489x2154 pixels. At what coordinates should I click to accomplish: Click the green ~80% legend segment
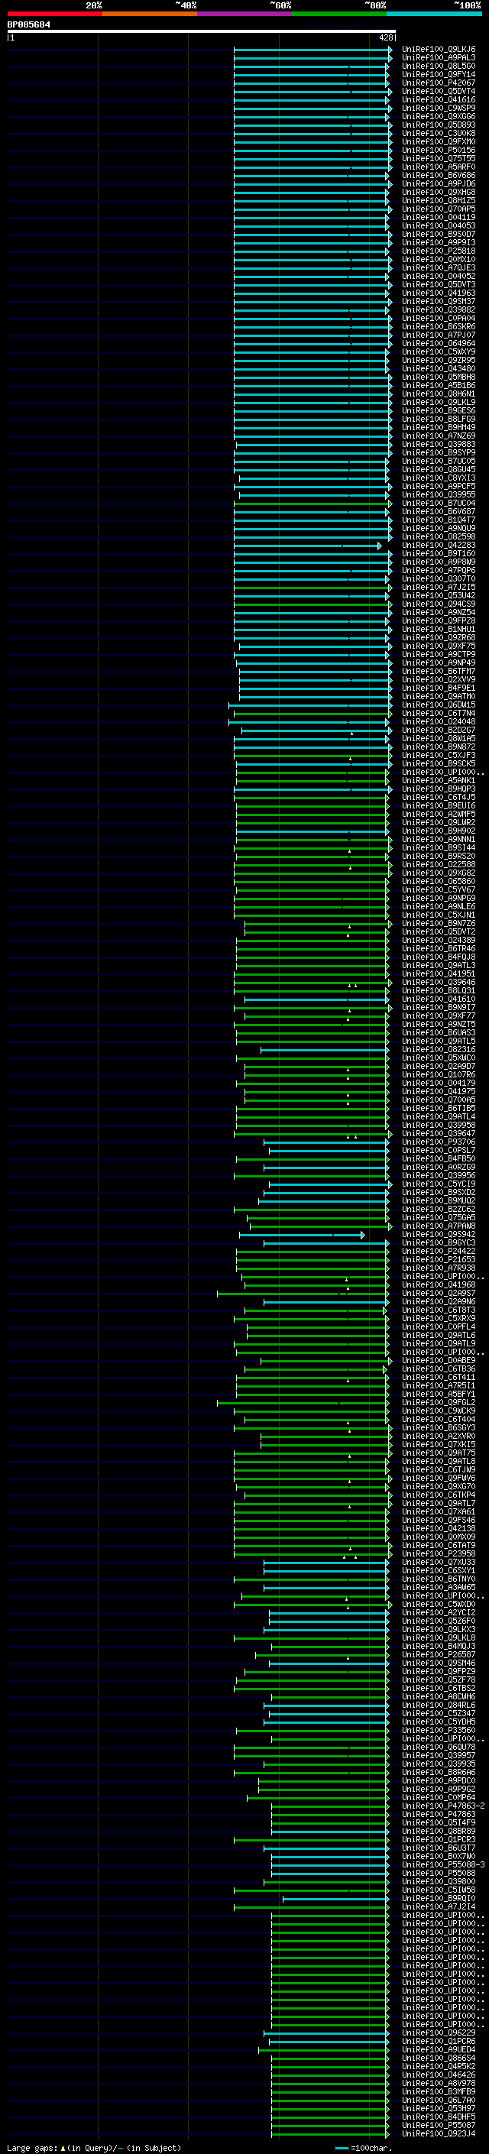coord(339,14)
